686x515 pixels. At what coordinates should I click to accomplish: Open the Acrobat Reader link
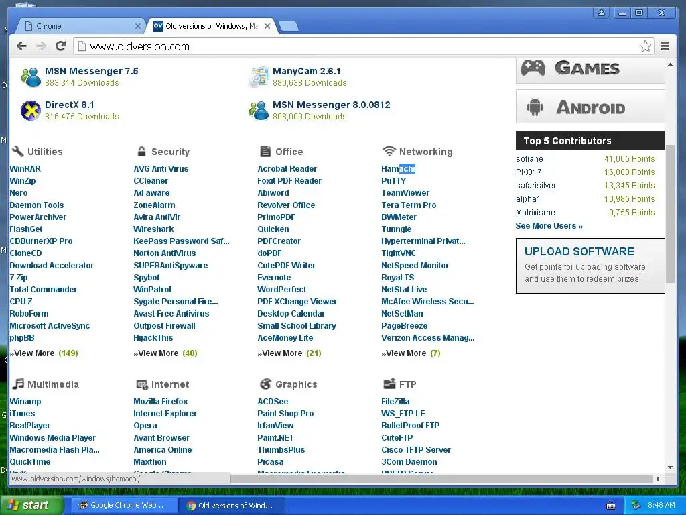(287, 168)
